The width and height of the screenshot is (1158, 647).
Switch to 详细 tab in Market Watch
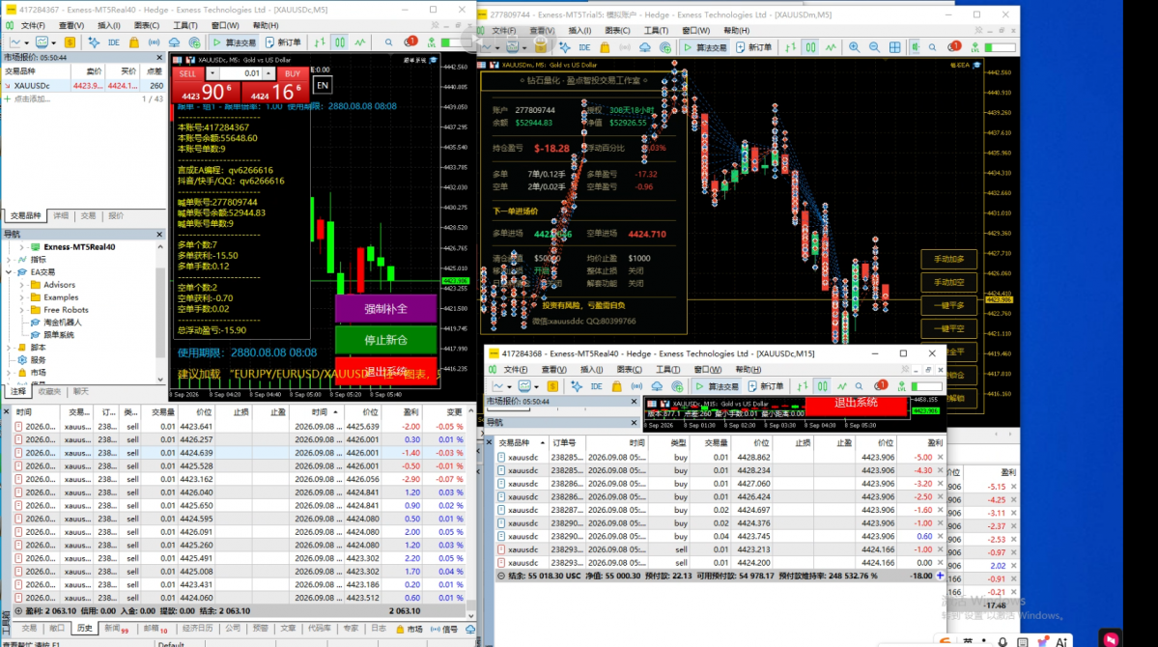[x=61, y=215]
